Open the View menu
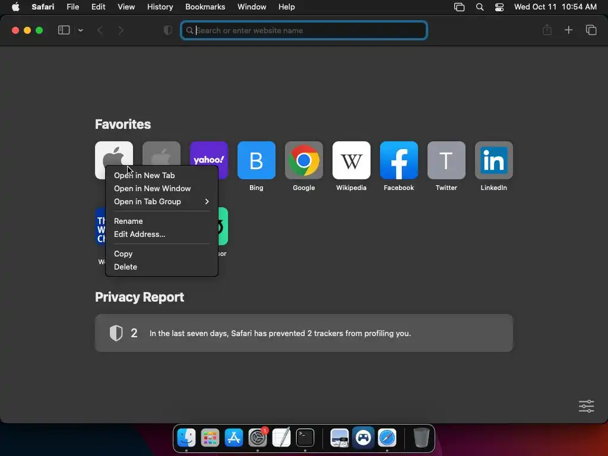This screenshot has width=608, height=456. click(x=126, y=7)
